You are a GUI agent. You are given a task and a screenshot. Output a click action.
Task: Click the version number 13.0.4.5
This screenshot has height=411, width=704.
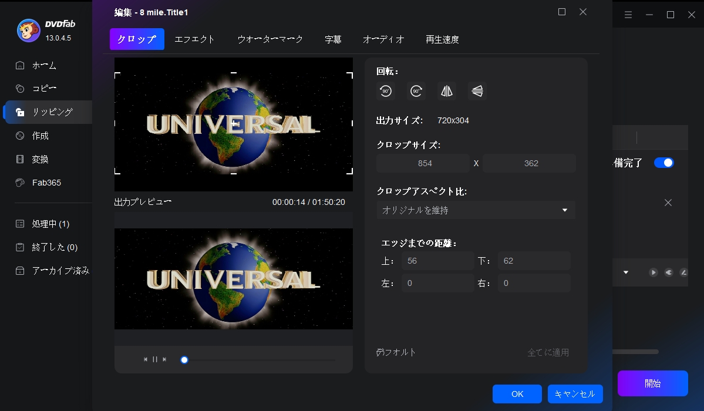(58, 38)
